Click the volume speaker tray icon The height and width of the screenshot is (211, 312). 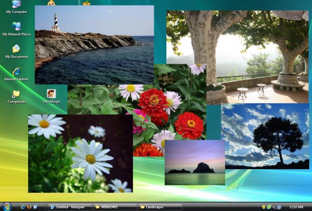tap(274, 207)
